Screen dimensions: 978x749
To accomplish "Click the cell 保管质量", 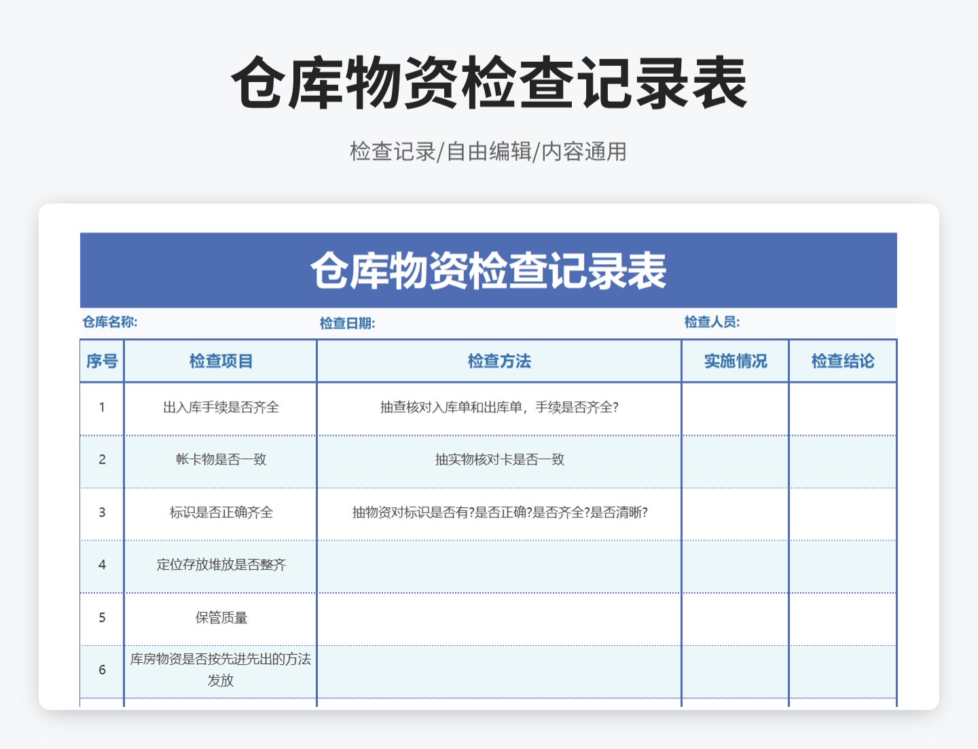I will pyautogui.click(x=220, y=618).
